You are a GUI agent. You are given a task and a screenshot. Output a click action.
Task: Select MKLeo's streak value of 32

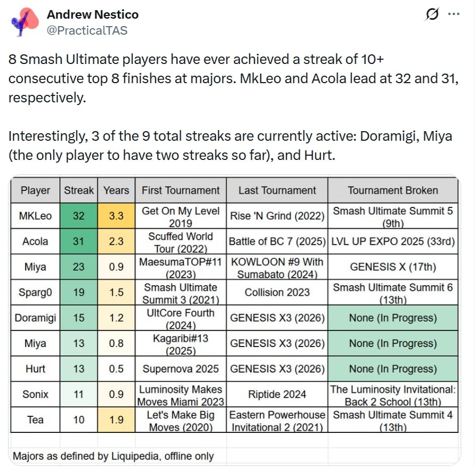click(x=79, y=215)
